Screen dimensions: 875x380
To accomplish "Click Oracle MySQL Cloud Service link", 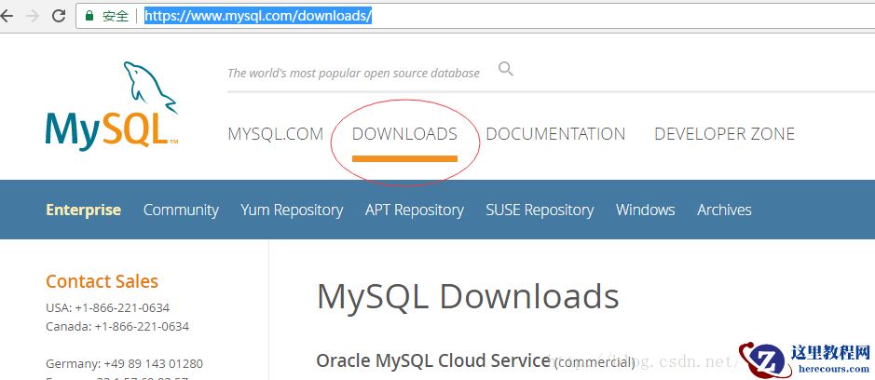I will (433, 360).
